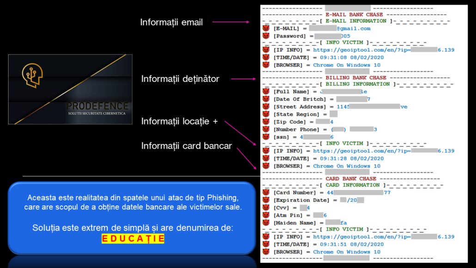Click the timestamp 09:31:28 08/02/2020

tap(352, 158)
